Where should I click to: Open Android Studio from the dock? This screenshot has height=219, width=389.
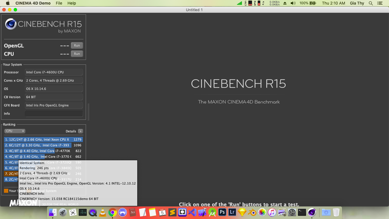pos(212,212)
